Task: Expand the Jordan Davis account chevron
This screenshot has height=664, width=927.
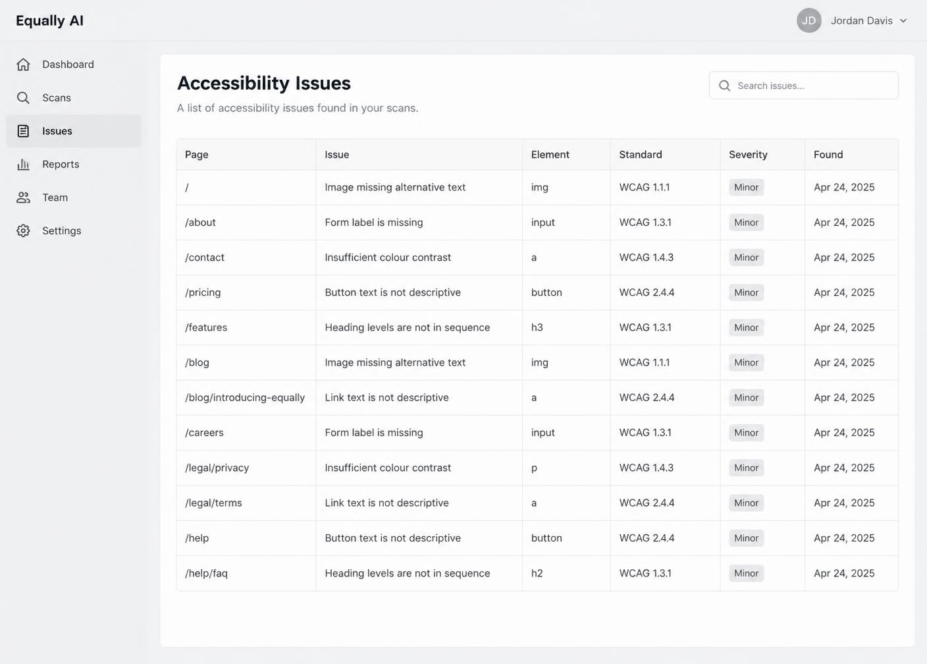Action: [x=903, y=20]
